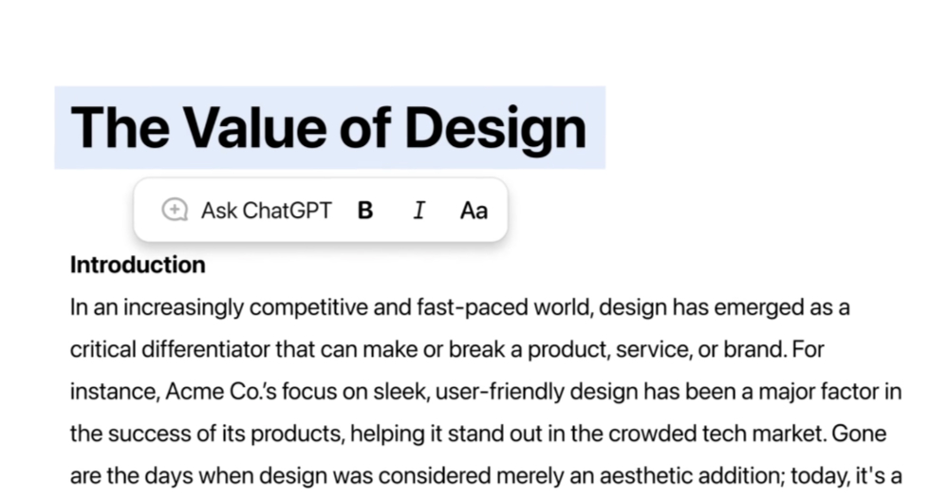Click the word "Value" in the title
Viewport: 949px width, 499px height.
coord(238,128)
